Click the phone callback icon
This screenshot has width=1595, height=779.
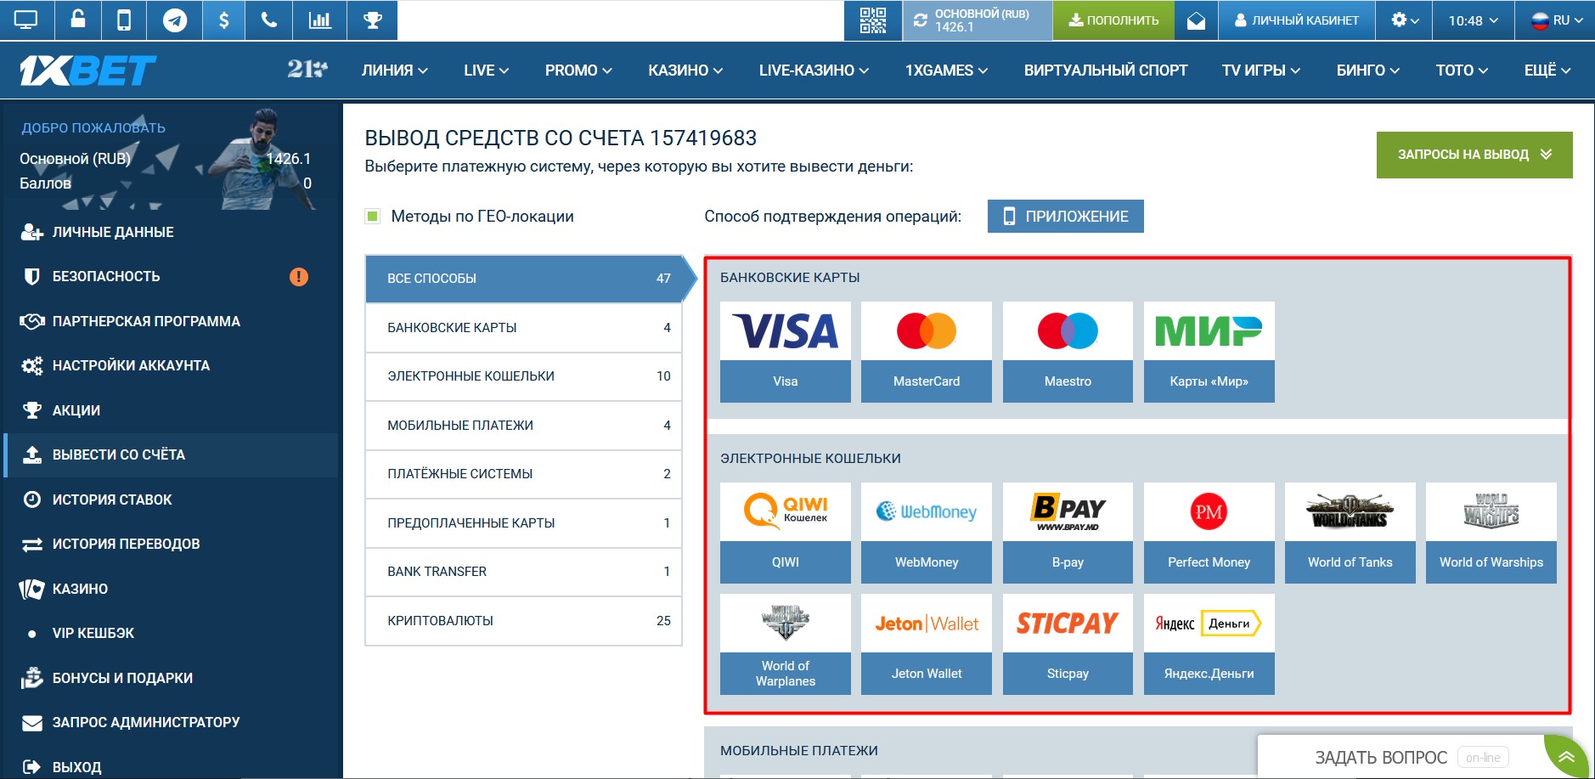269,20
